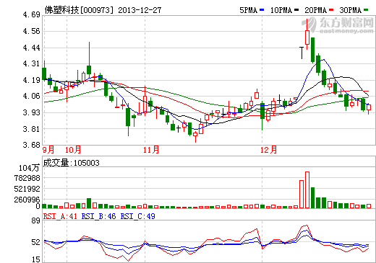Click the 10PMA black legend swatch
Image resolution: width=376 pixels, height=263 pixels.
[296, 10]
